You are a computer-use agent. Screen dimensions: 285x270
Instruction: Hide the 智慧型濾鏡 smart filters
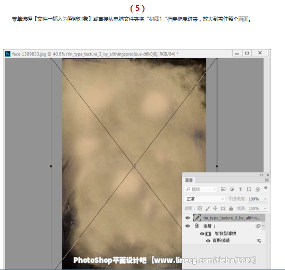click(202, 234)
